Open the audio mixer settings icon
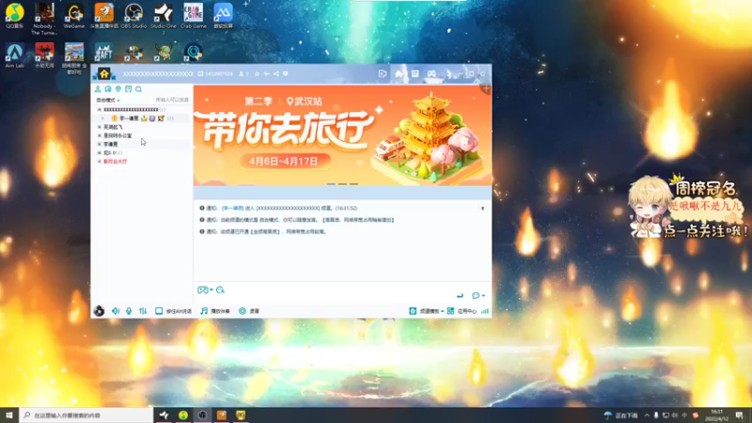 [x=143, y=311]
